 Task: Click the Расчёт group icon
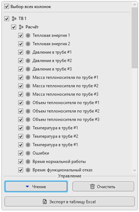click(x=21, y=27)
